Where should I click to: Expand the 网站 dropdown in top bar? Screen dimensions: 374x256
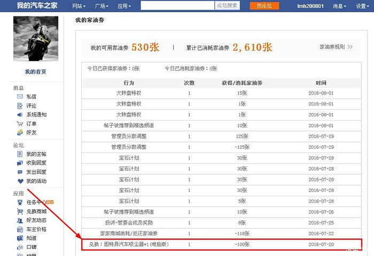pyautogui.click(x=79, y=6)
